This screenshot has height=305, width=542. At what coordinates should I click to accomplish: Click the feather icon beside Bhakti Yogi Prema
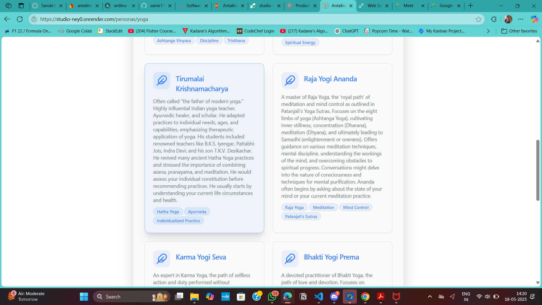pyautogui.click(x=290, y=259)
